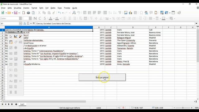Zoom in with the plus button

point(192,108)
